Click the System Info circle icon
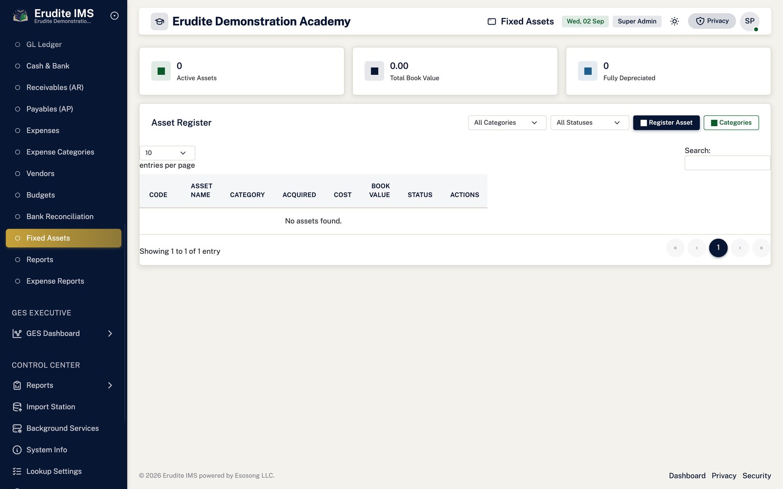The height and width of the screenshot is (489, 783). (x=17, y=450)
